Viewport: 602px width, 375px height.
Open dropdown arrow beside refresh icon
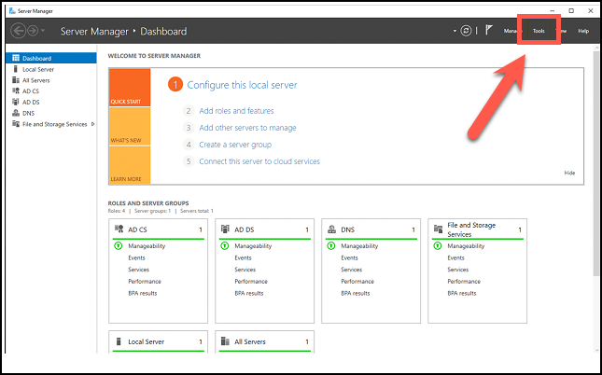pos(455,31)
